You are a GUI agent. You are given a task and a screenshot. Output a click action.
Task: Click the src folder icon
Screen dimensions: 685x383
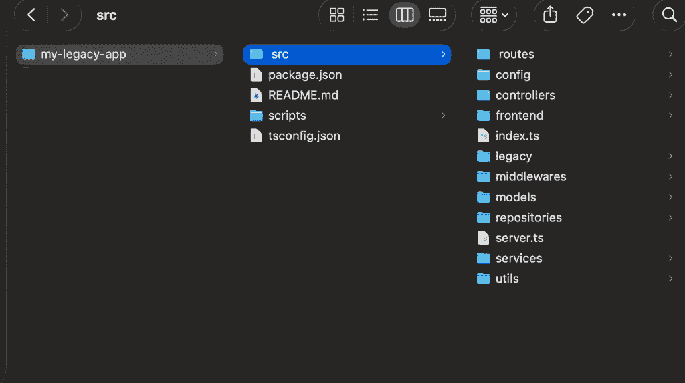click(256, 55)
